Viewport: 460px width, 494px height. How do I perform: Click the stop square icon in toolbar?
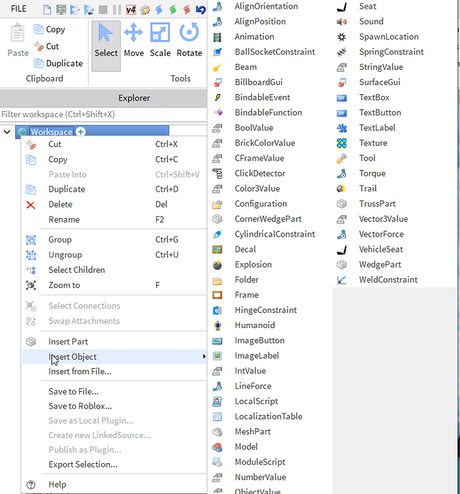(x=103, y=10)
